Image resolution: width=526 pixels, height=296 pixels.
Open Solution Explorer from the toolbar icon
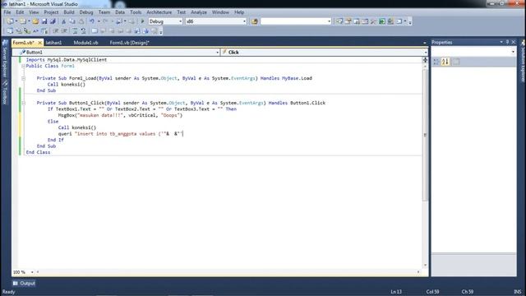click(339, 21)
